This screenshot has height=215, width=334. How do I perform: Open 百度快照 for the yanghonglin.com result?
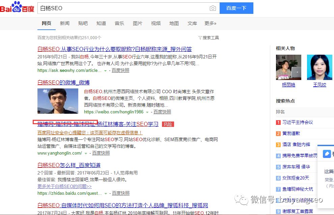click(101, 153)
